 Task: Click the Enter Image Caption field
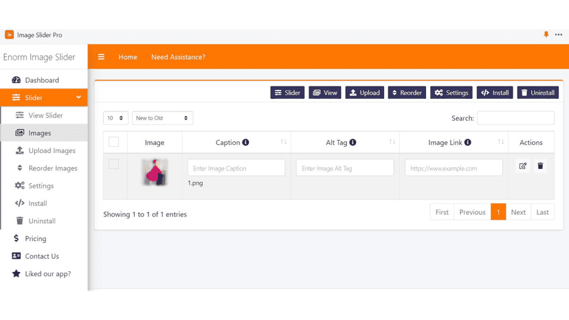coord(236,168)
